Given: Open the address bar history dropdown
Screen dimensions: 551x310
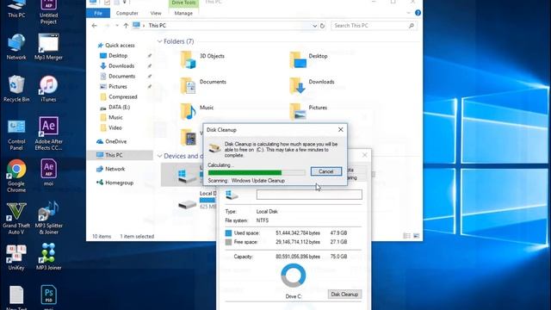Looking at the screenshot, I should pyautogui.click(x=314, y=26).
